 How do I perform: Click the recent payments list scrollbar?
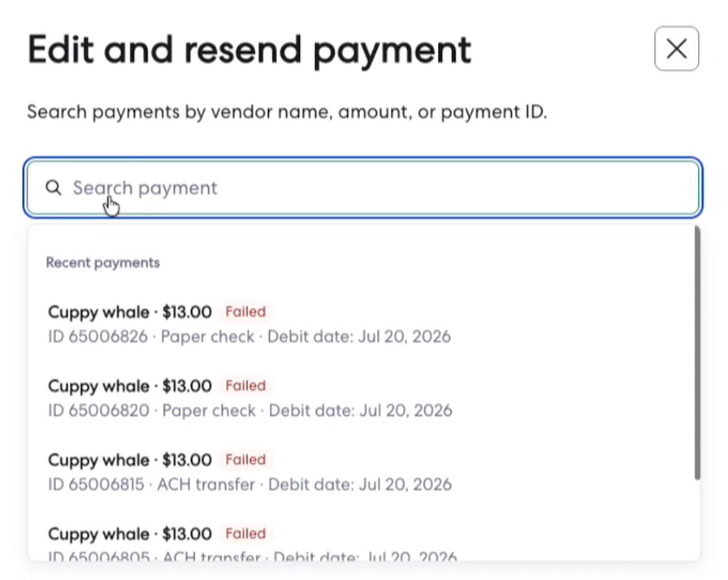[697, 353]
